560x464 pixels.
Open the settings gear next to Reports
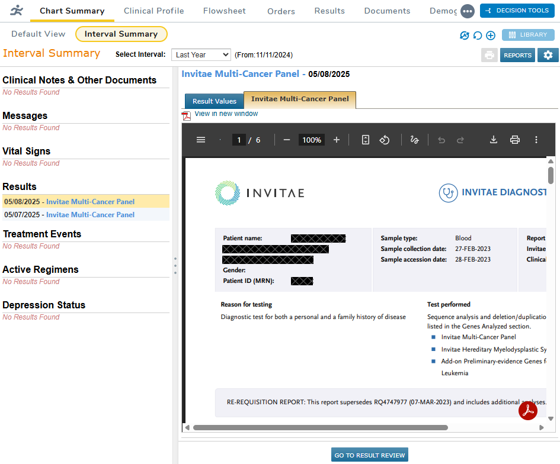(548, 55)
